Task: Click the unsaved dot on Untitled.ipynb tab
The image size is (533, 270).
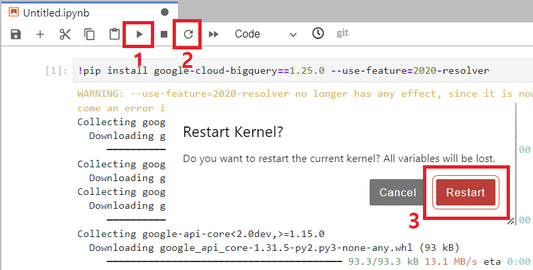Action: tap(165, 13)
